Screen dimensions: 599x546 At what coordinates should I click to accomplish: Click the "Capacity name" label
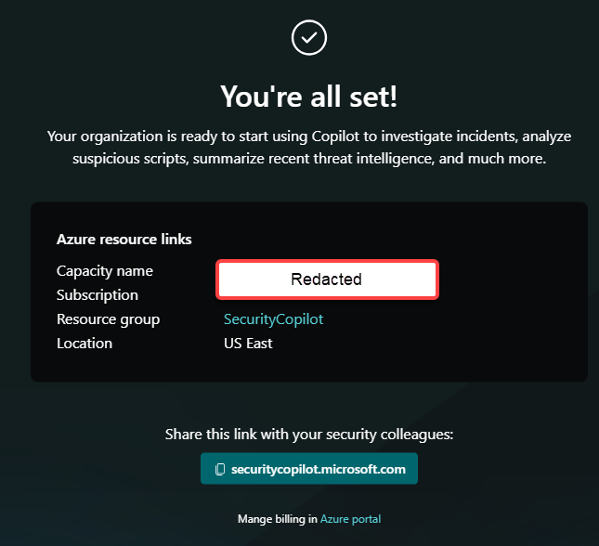[x=105, y=271]
